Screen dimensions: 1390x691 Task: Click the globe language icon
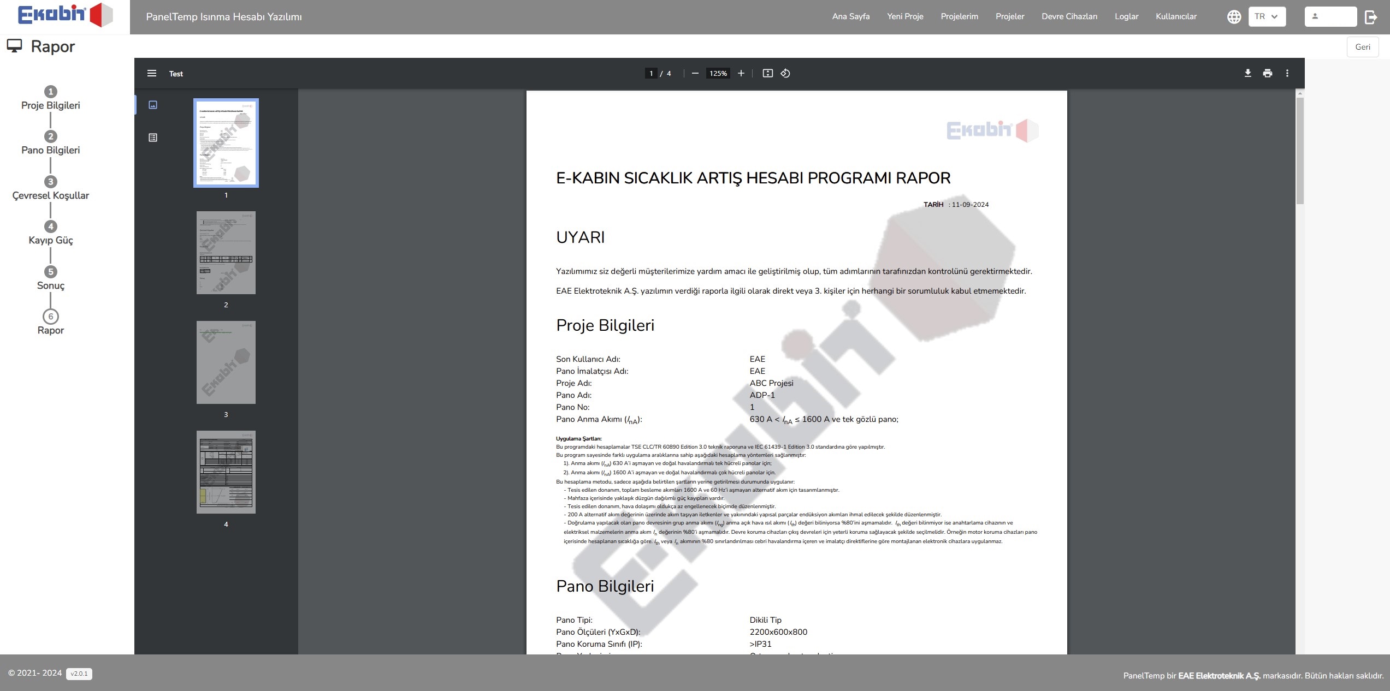tap(1234, 17)
